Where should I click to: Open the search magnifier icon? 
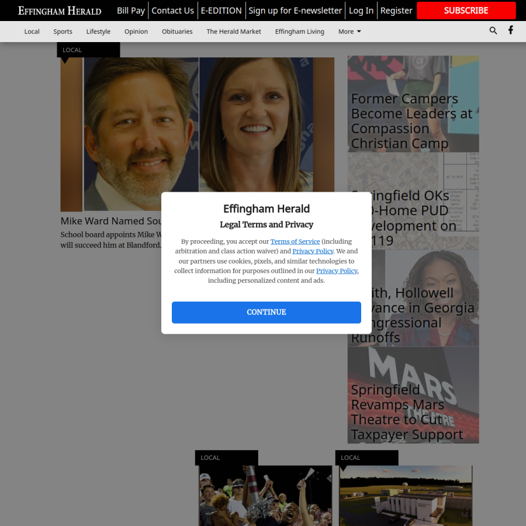pos(493,31)
